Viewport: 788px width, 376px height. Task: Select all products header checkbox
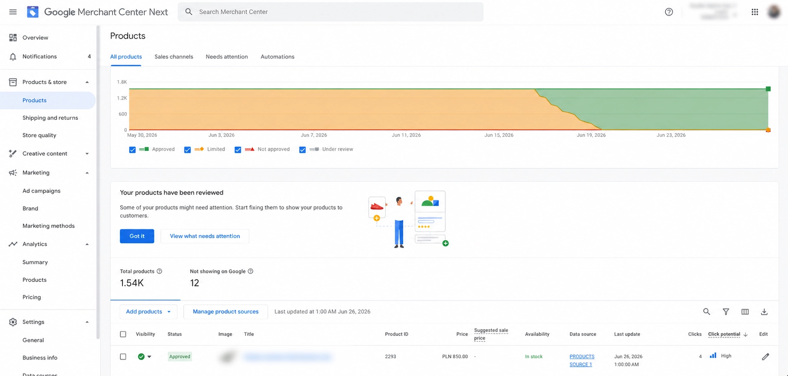pyautogui.click(x=123, y=334)
